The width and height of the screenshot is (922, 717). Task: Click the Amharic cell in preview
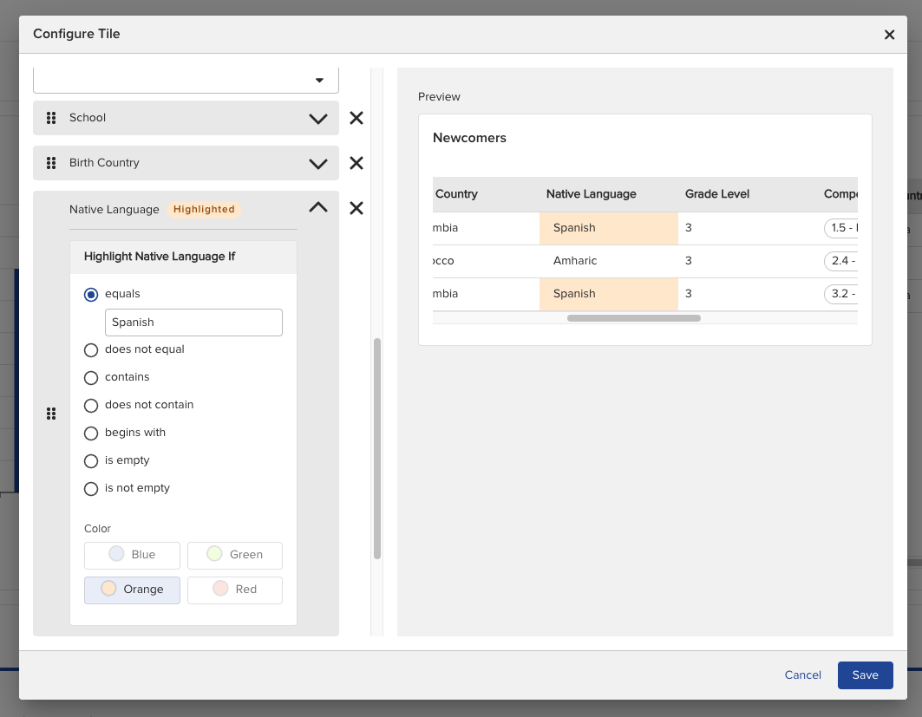pos(609,261)
